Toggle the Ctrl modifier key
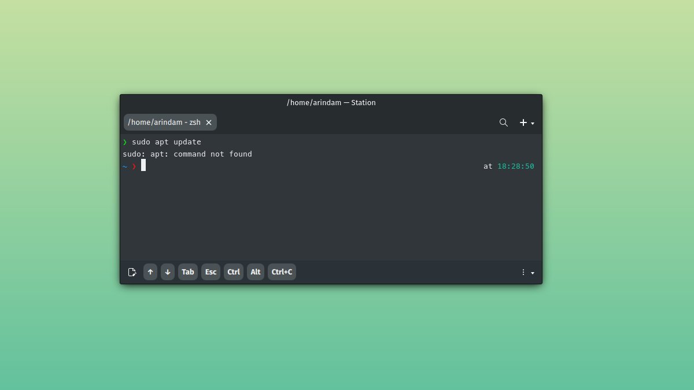This screenshot has height=390, width=694. pyautogui.click(x=233, y=272)
